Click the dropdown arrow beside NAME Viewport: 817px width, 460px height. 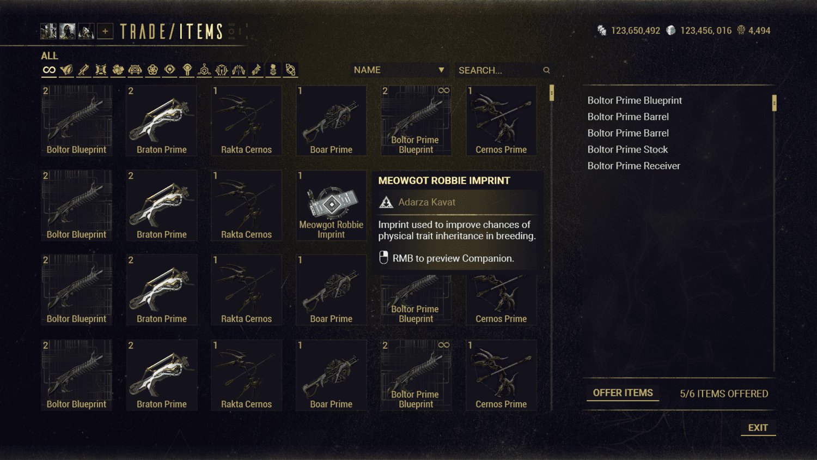click(x=441, y=70)
